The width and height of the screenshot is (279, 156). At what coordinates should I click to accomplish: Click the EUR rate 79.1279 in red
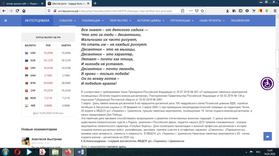pos(48,60)
